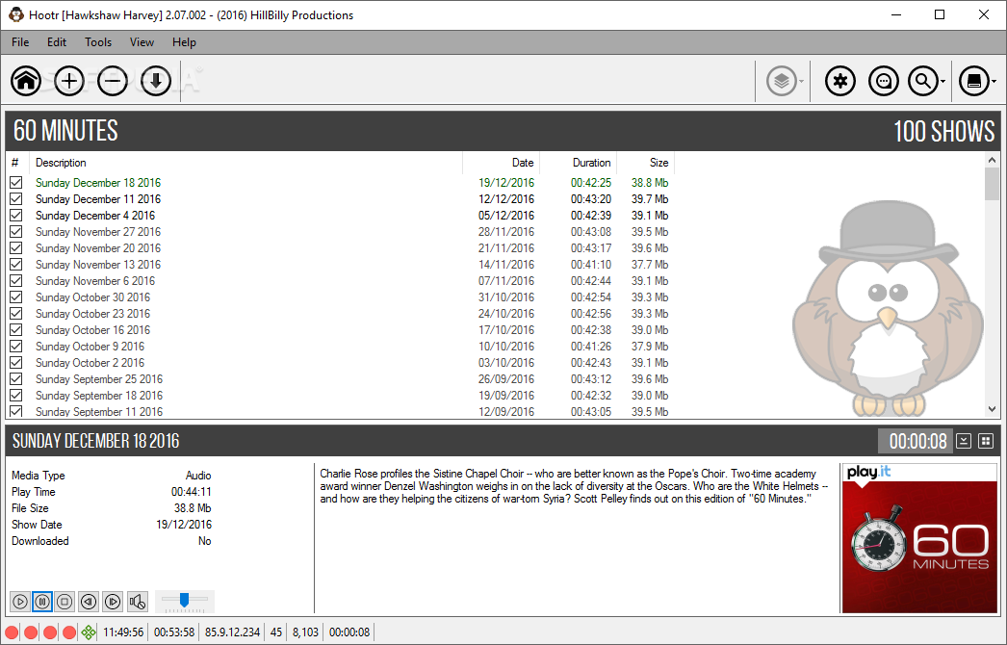The image size is (1007, 645).
Task: Click the # column header
Action: 18,163
